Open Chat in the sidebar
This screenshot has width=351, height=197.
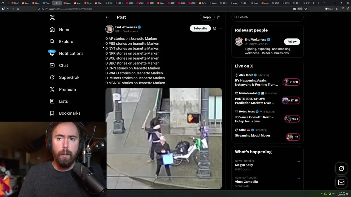[59, 65]
